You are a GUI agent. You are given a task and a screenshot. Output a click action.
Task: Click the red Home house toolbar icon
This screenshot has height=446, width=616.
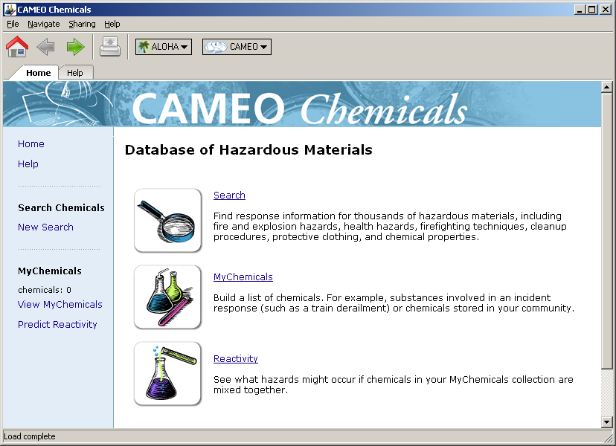[x=17, y=46]
